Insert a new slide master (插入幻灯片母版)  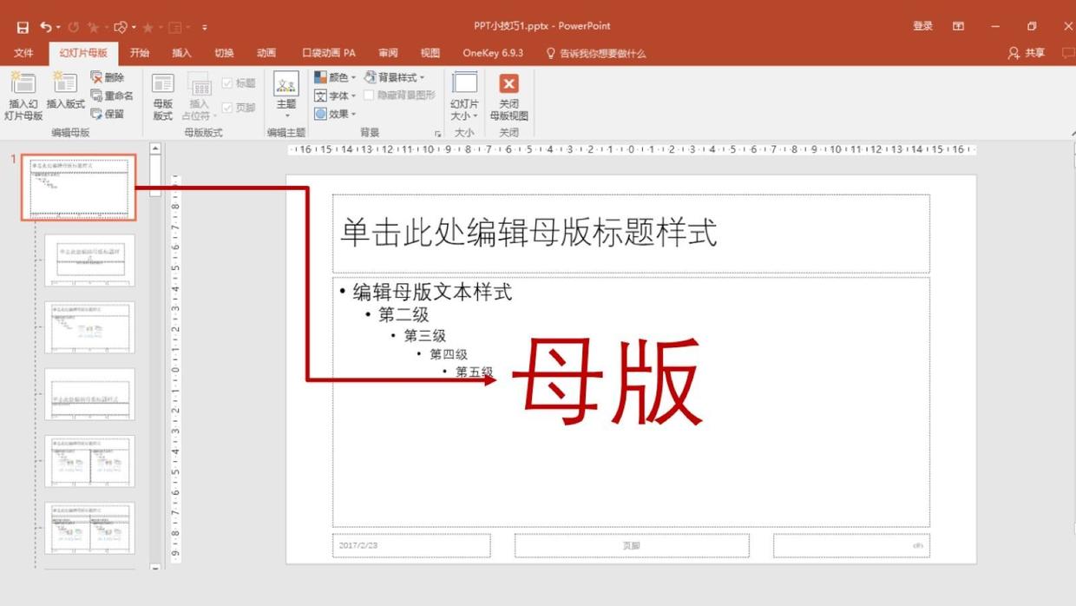pyautogui.click(x=23, y=96)
